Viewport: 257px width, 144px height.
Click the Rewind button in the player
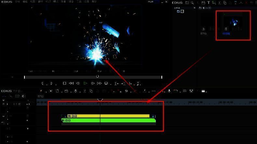point(71,83)
